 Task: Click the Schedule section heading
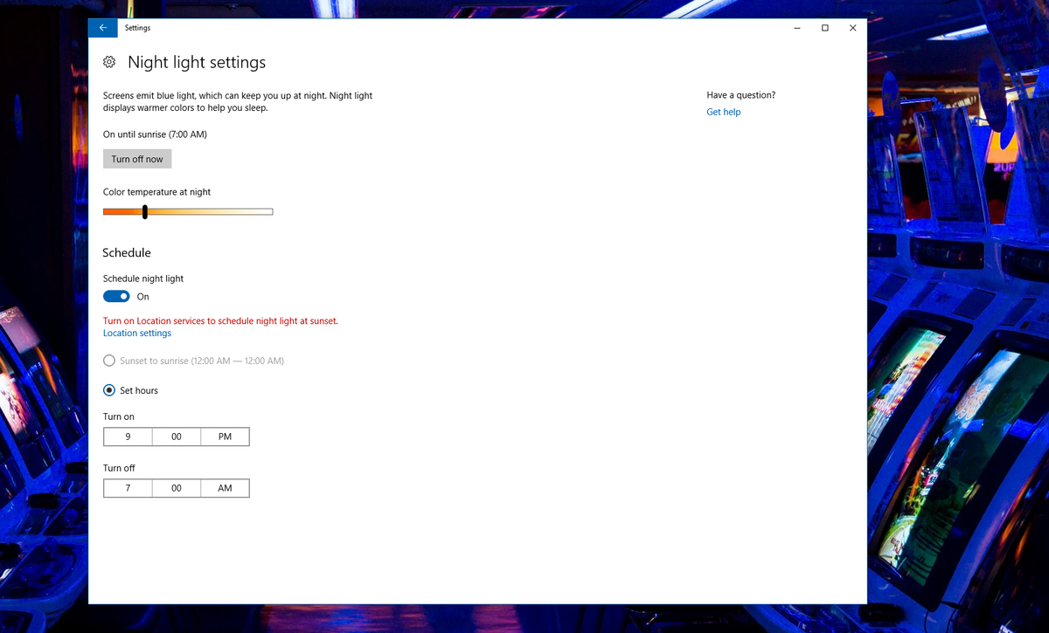[126, 252]
